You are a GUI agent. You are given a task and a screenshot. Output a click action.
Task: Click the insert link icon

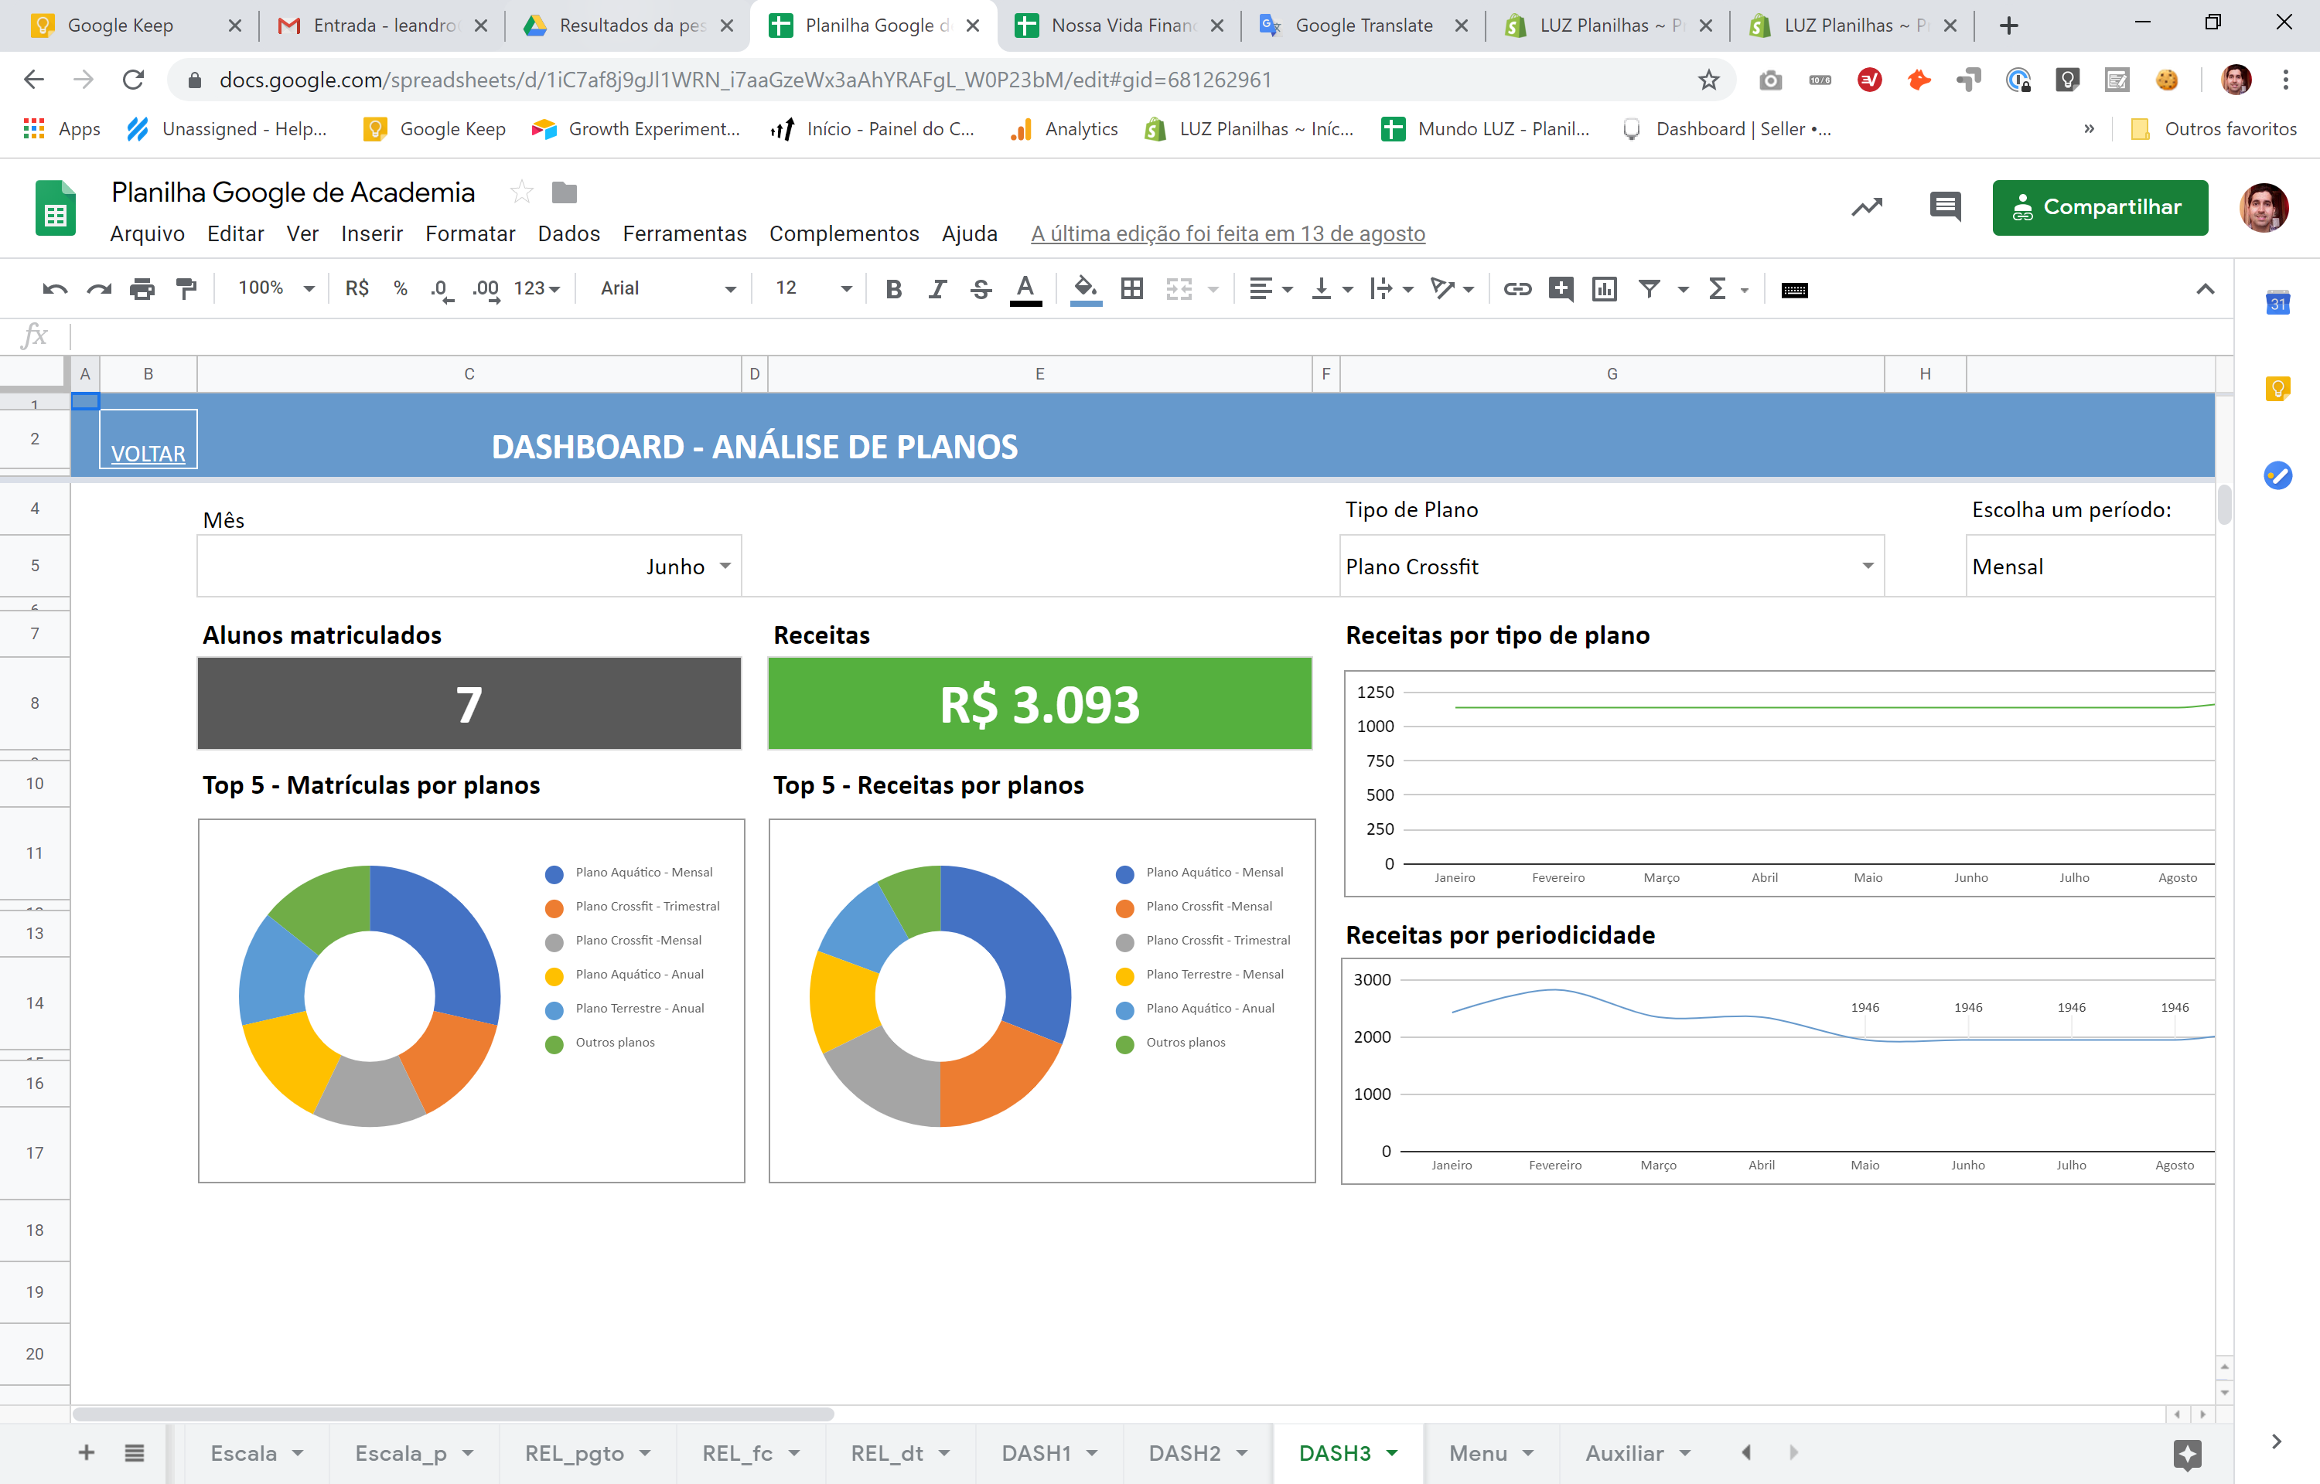1517,288
